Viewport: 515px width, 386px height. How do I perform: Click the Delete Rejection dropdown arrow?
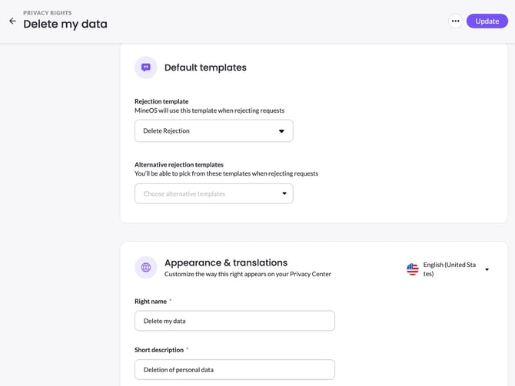tap(281, 131)
